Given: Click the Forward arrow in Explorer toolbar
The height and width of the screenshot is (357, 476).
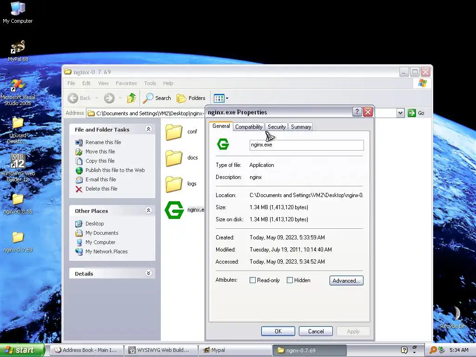Looking at the screenshot, I should (109, 98).
